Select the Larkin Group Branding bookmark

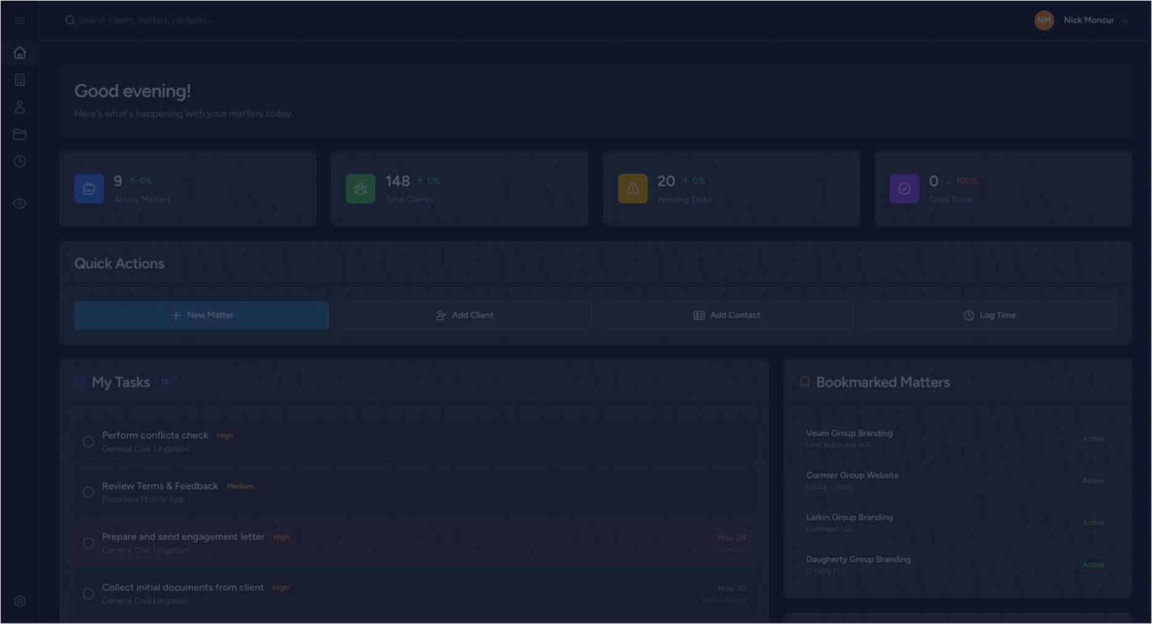(x=849, y=521)
